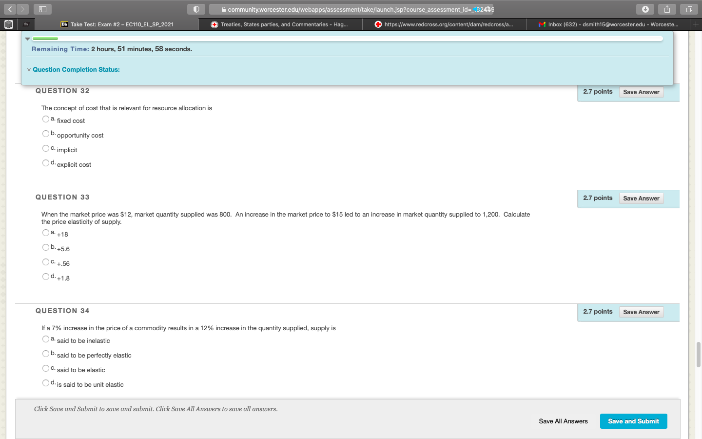Click Save Answer for Question 33

point(641,199)
